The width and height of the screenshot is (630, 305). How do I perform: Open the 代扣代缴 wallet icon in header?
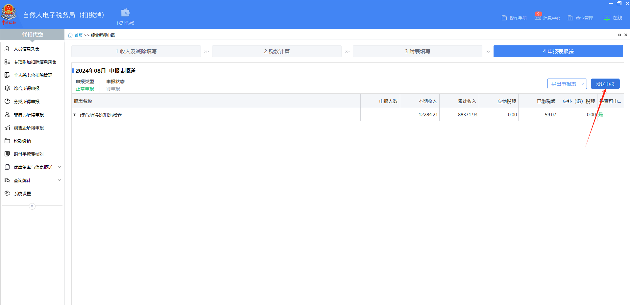[125, 13]
